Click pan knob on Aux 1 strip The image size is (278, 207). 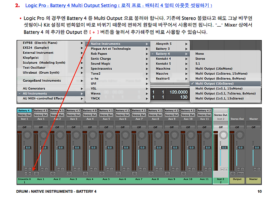pyautogui.click(x=43, y=135)
